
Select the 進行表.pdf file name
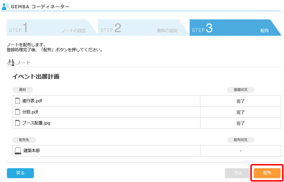pos(32,101)
